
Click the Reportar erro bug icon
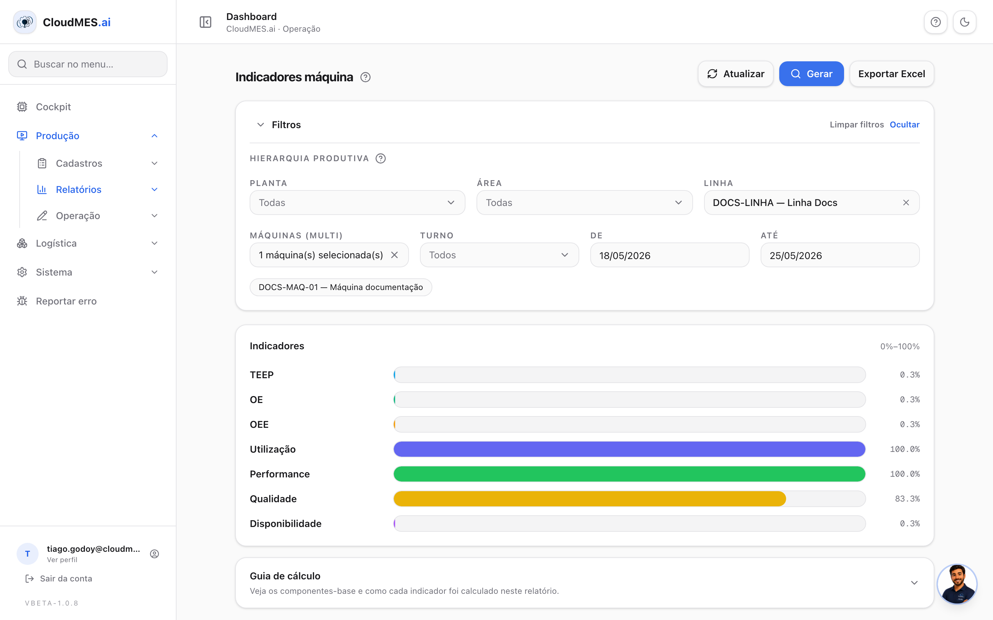tap(22, 301)
